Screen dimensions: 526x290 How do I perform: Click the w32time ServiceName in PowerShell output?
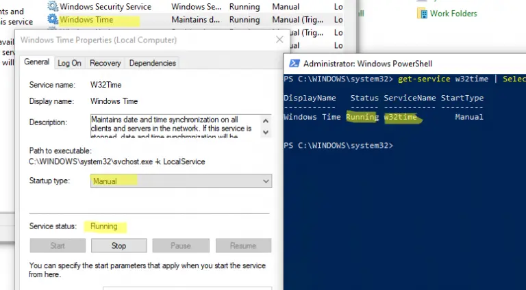400,117
